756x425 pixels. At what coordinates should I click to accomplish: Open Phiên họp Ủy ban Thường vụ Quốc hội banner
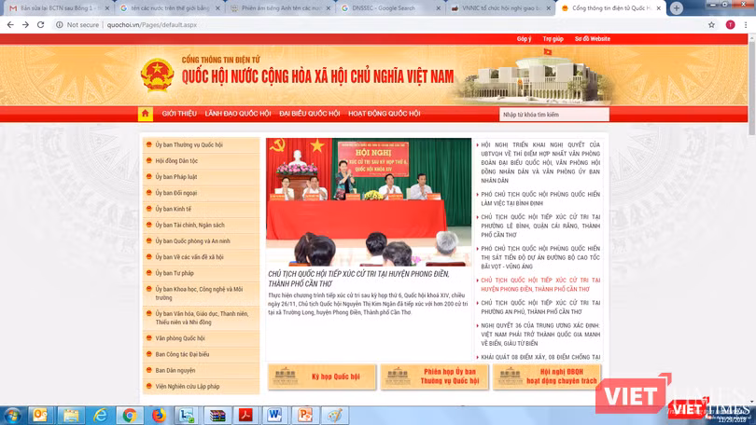[434, 377]
